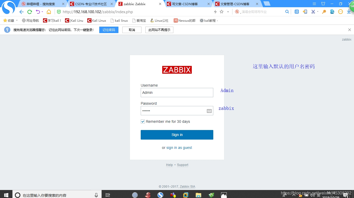The image size is (354, 198).
Task: Open the Windows Start menu
Action: point(6,195)
